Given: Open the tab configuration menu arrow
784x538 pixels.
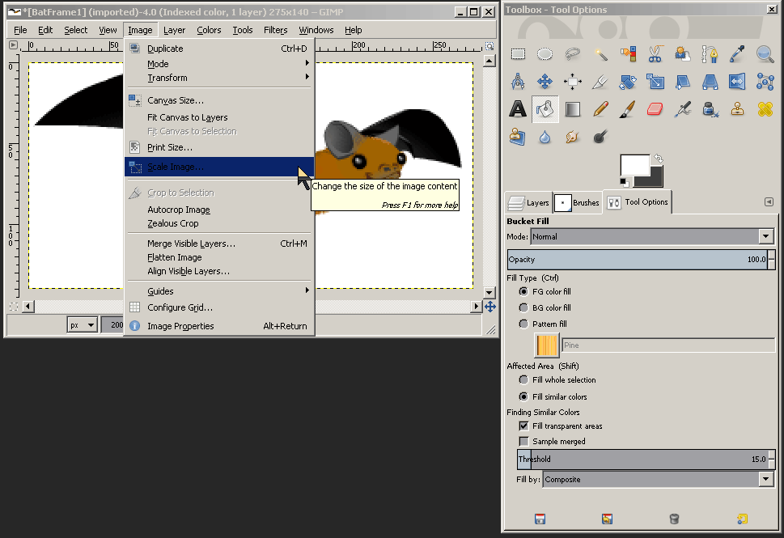Looking at the screenshot, I should pos(769,202).
